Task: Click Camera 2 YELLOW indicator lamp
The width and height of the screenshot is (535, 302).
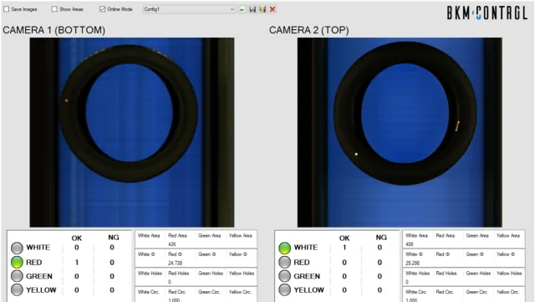Action: point(284,289)
